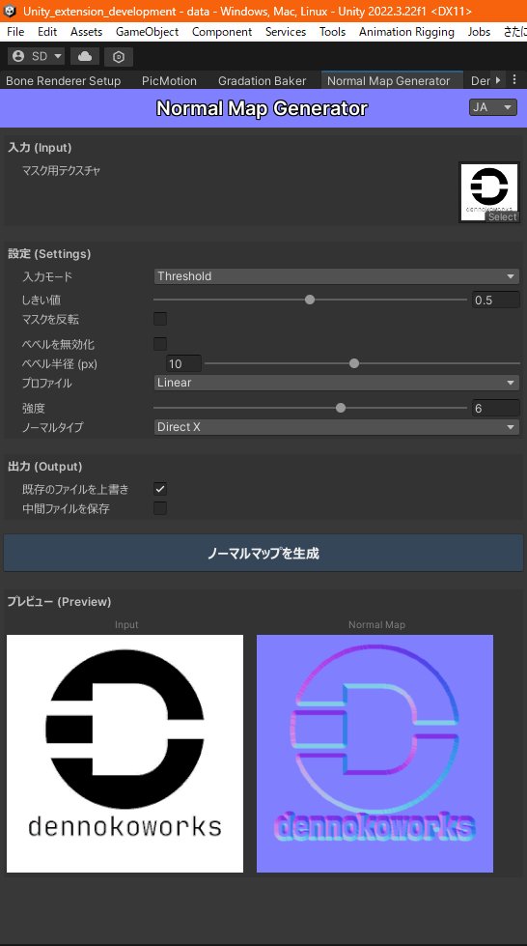
Task: Click the マスク用テクスチャ label
Action: [61, 171]
